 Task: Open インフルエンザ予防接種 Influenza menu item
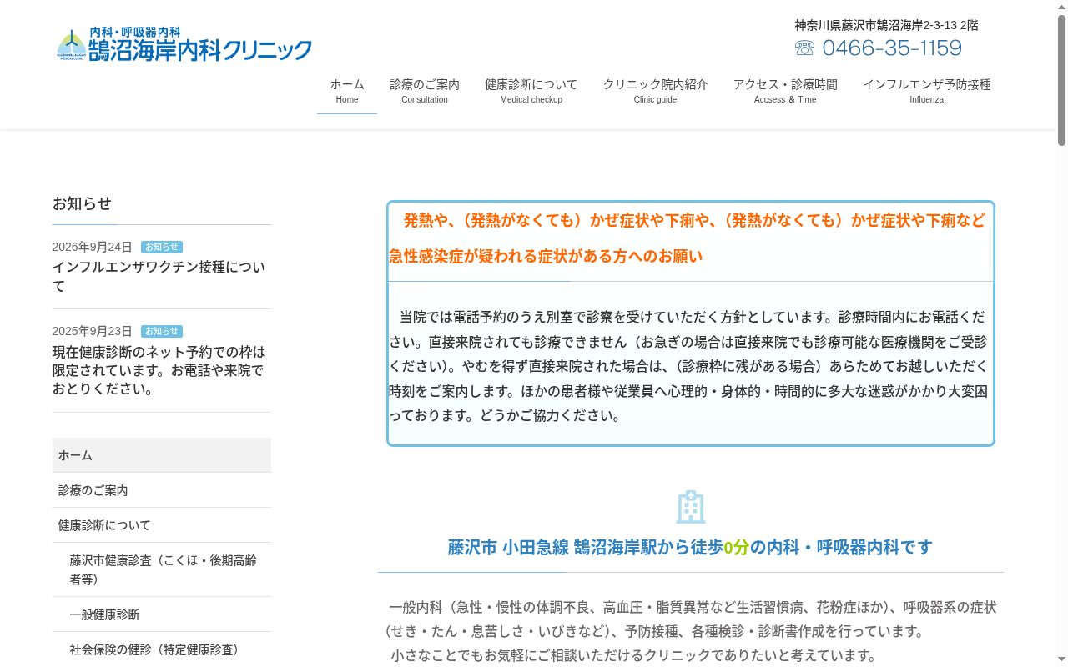tap(927, 91)
